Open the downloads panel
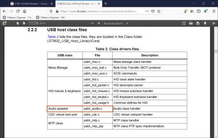218x138 pixels. (185, 11)
